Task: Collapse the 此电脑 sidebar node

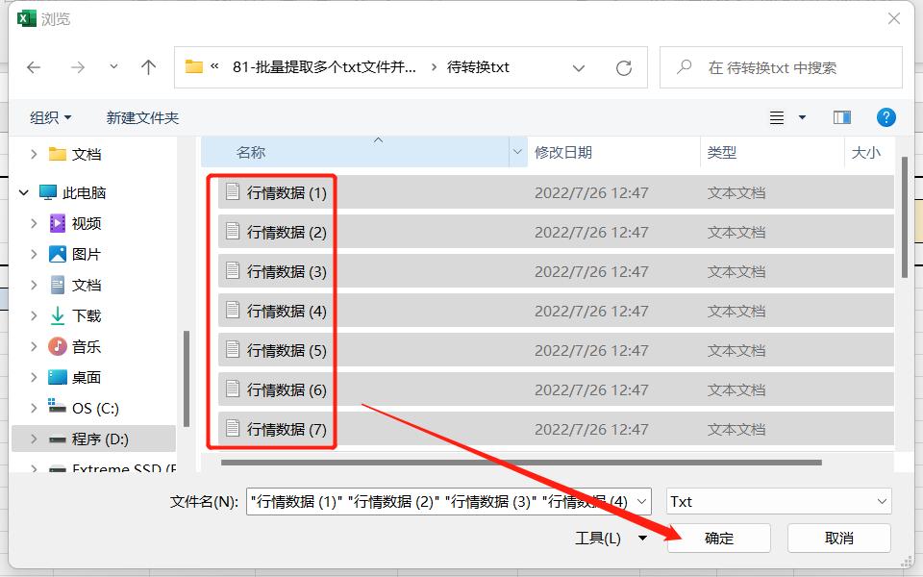Action: pyautogui.click(x=23, y=191)
